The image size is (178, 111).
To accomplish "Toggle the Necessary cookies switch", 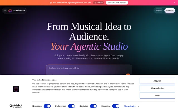I will pyautogui.click(x=47, y=106).
